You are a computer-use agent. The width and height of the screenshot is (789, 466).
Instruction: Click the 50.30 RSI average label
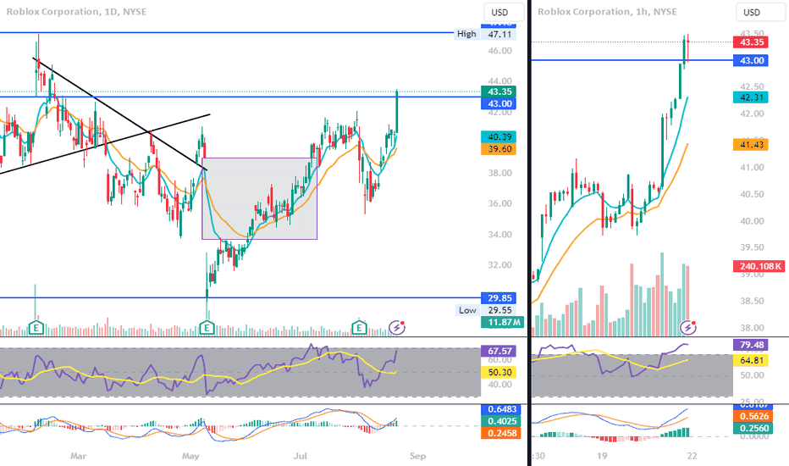tap(499, 372)
